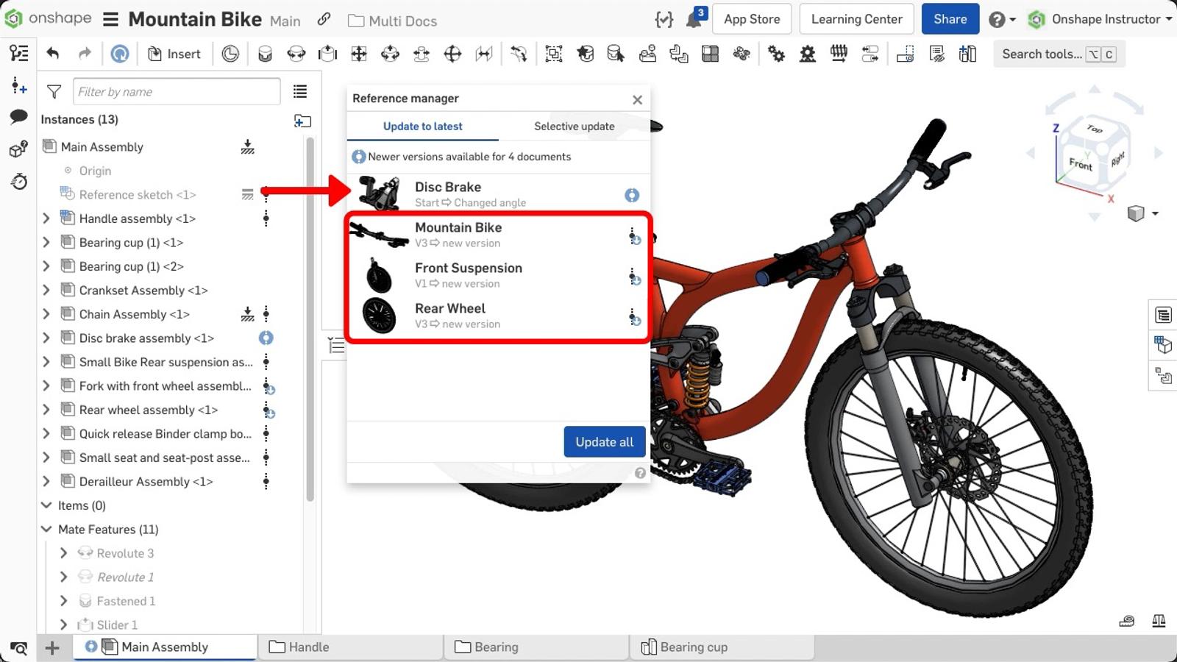Click the list view icon in the instances panel
Image resolution: width=1177 pixels, height=662 pixels.
(299, 91)
